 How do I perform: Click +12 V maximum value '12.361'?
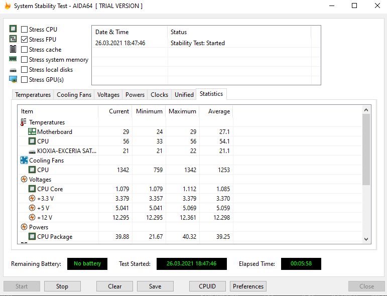pos(188,218)
